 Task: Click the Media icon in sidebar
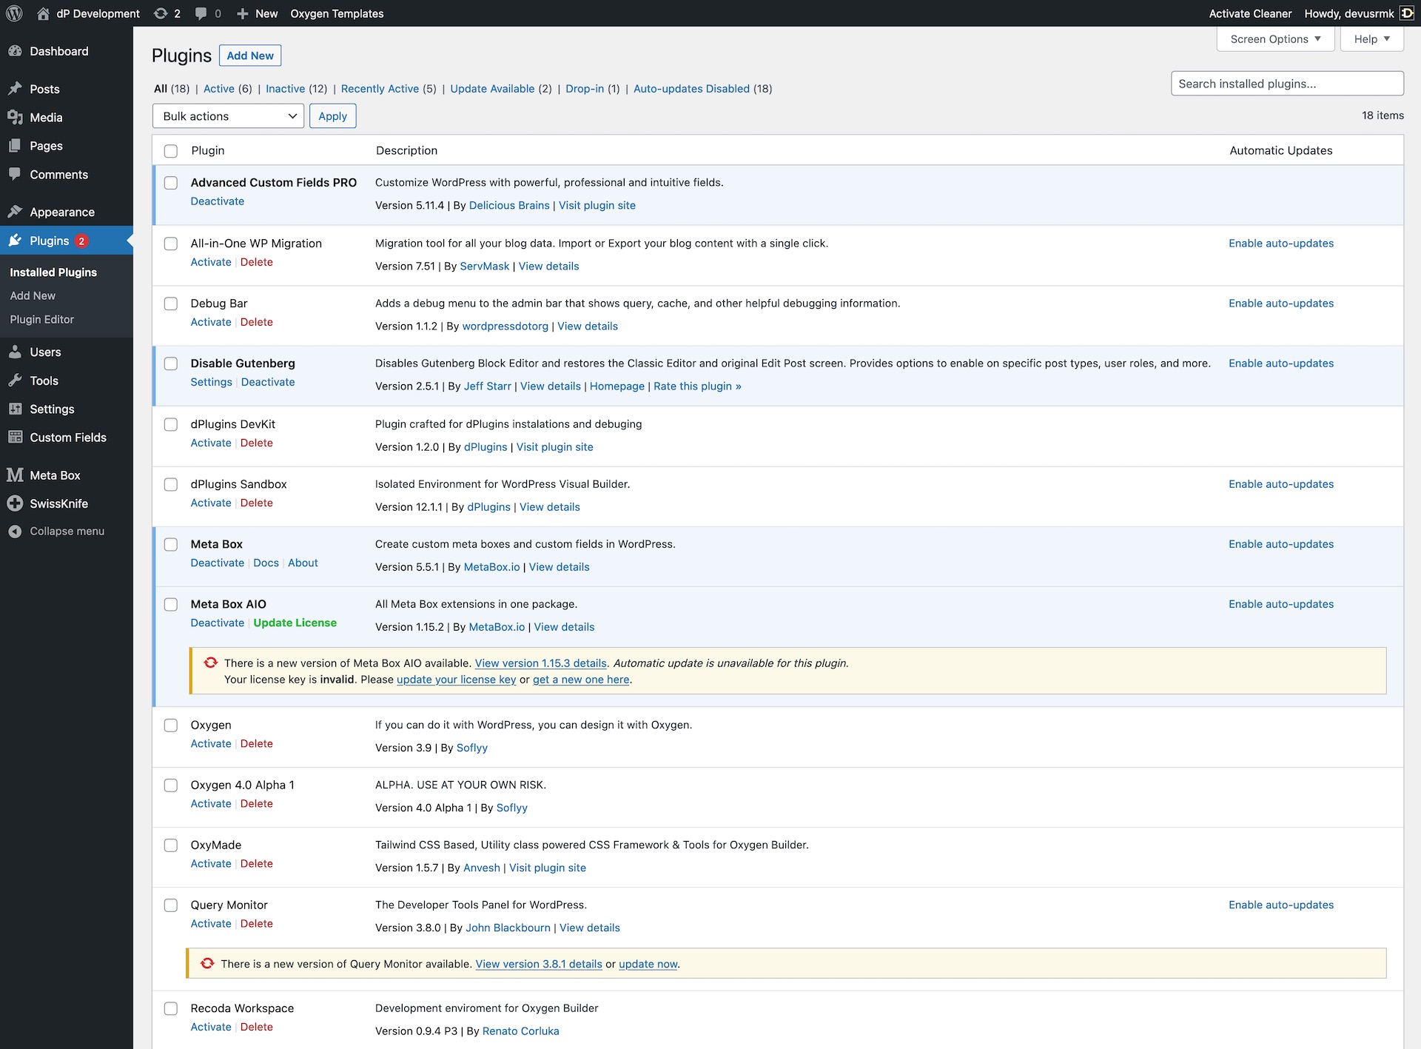tap(15, 117)
